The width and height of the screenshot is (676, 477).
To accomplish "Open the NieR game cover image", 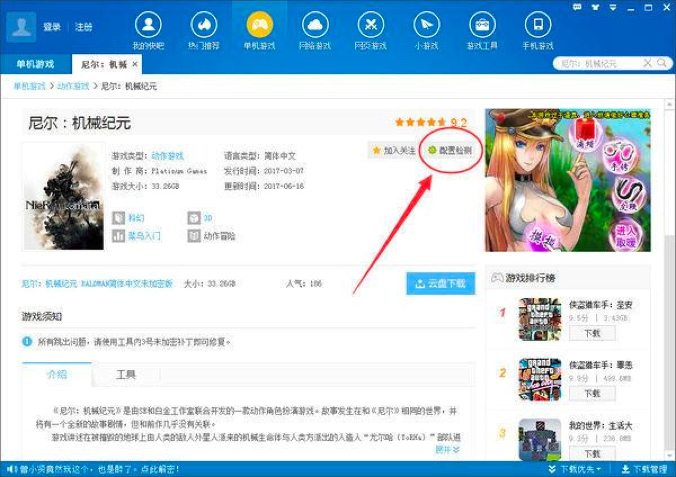I will coord(64,196).
